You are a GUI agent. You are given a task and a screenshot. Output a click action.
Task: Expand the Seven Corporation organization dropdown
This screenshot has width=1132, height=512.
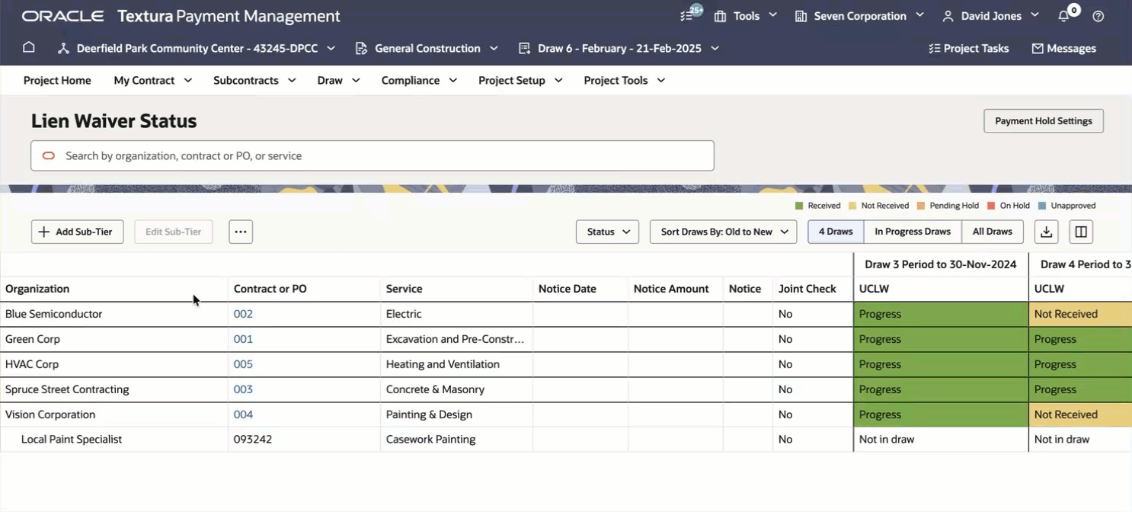(x=919, y=15)
